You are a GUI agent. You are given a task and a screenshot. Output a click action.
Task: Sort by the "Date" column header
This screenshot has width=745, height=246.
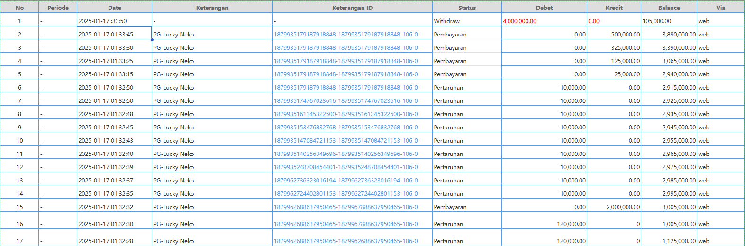pos(114,8)
